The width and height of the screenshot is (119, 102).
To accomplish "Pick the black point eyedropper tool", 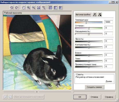I will 100,14.
